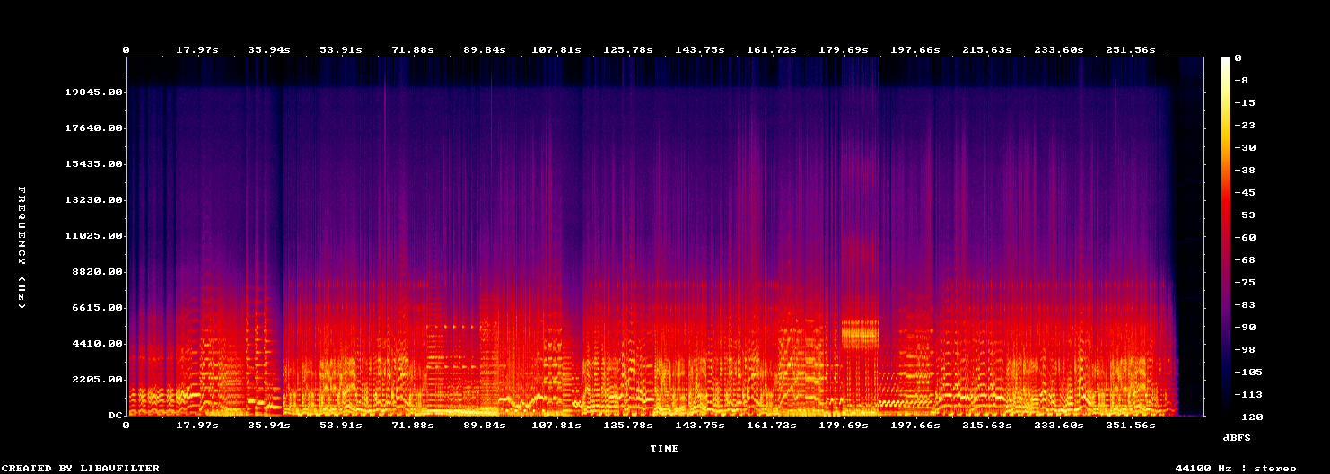Click 89.84s on the top time axis
Viewport: 1330px width, 474px height.
pos(485,50)
